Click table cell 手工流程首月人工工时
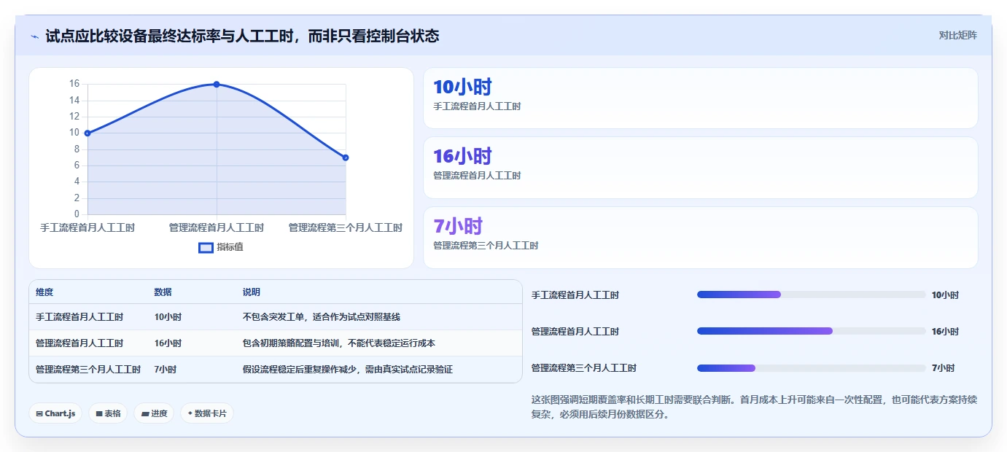The image size is (1007, 452). (x=79, y=317)
